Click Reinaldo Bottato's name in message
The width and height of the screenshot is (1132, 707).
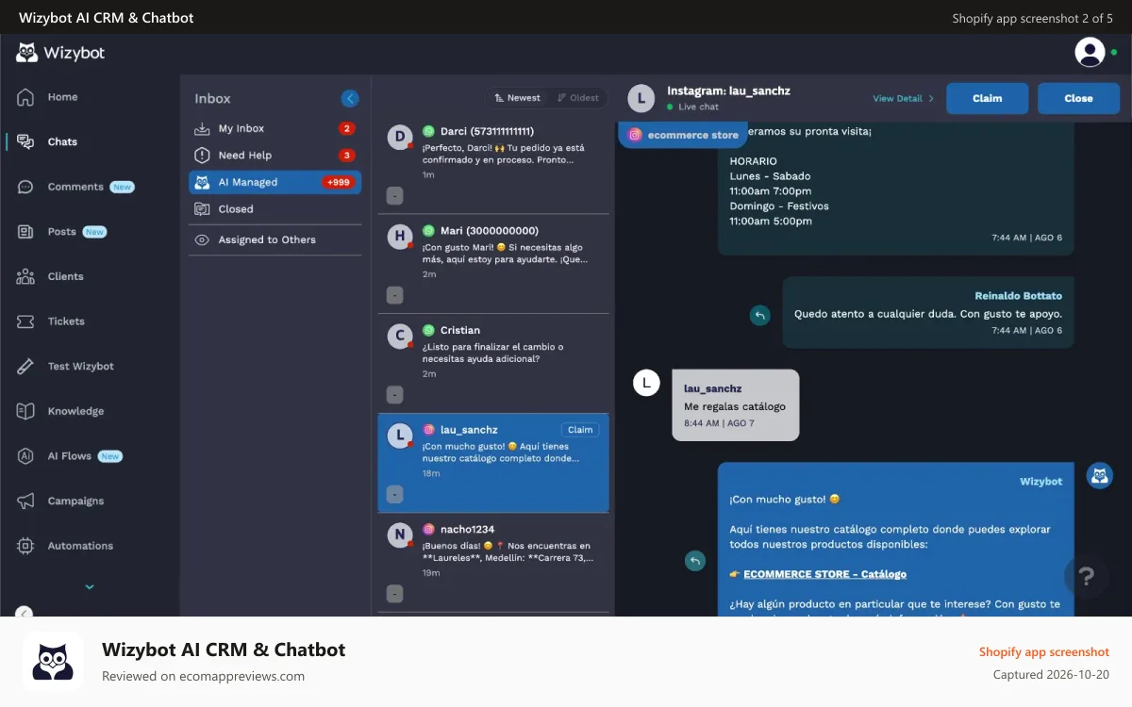point(1018,296)
